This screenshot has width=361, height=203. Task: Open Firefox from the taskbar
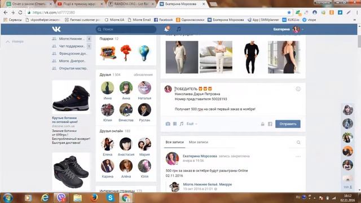pos(94,198)
